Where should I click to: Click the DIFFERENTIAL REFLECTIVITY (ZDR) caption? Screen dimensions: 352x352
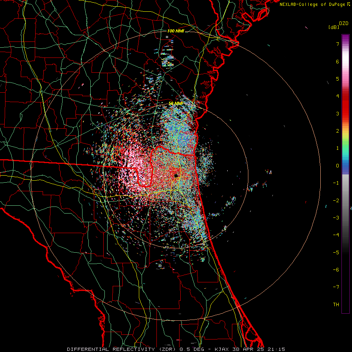(x=122, y=349)
